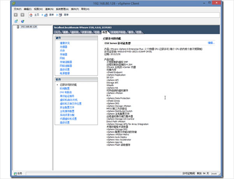Open DNS 和路由 settings

pos(66,92)
